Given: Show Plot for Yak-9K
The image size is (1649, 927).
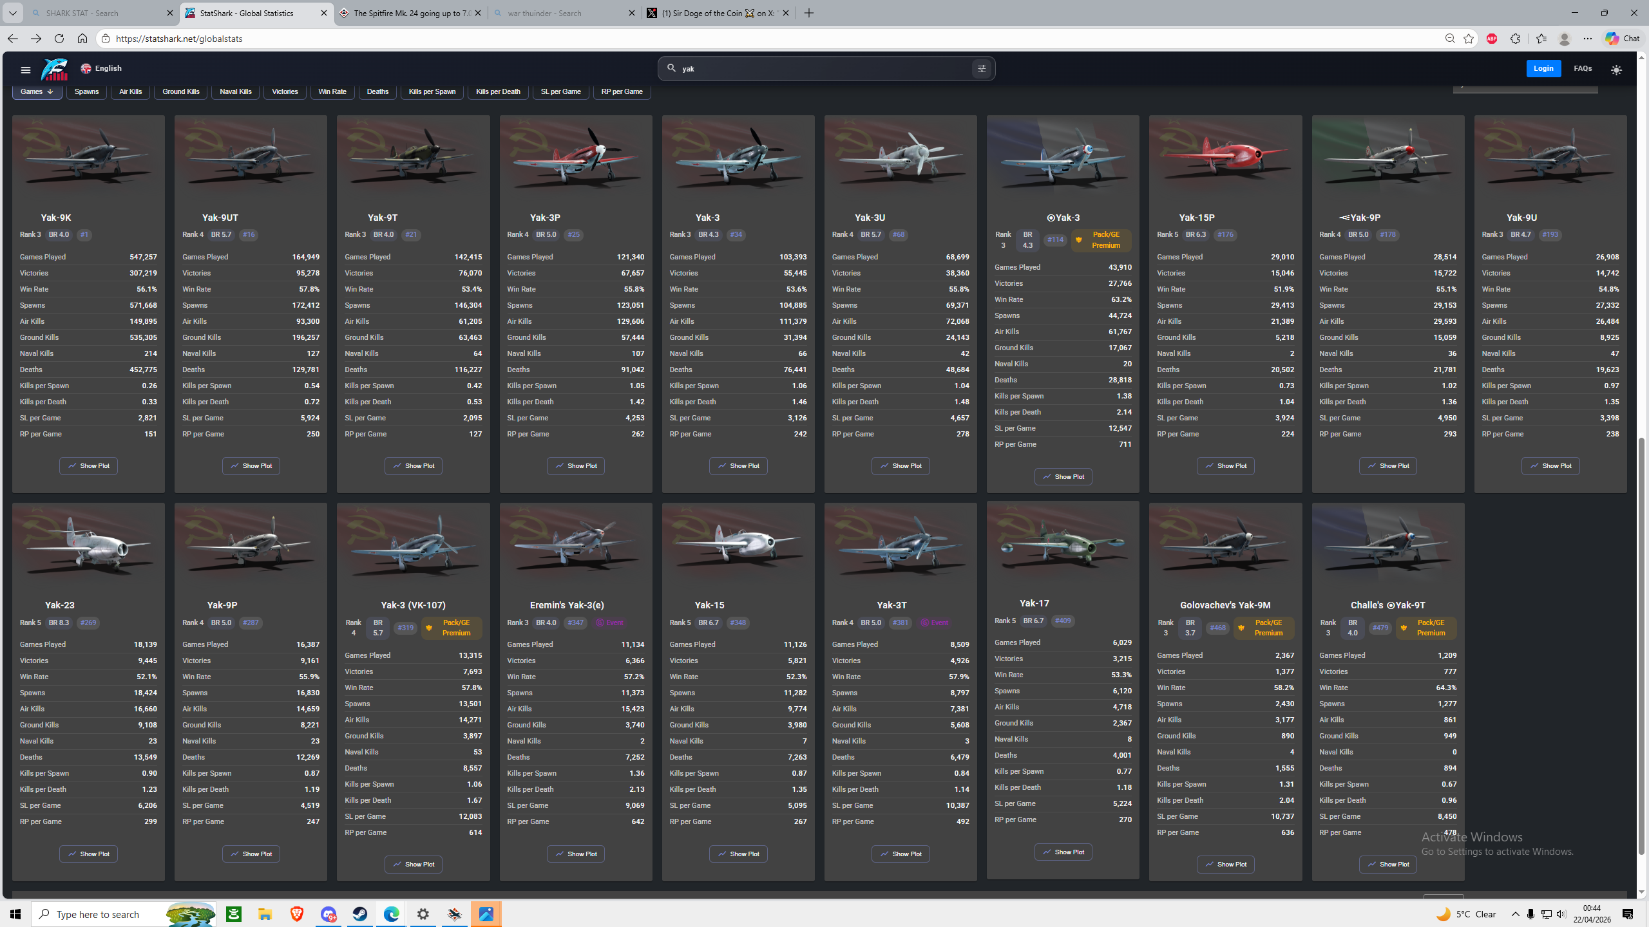Looking at the screenshot, I should [x=88, y=465].
